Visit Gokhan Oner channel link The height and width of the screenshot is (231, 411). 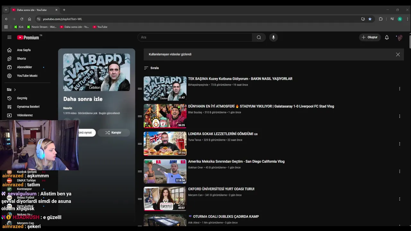[x=196, y=167]
